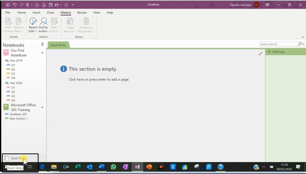This screenshot has height=174, width=306.
Task: Click Mark as Read button
Action: pos(18,25)
